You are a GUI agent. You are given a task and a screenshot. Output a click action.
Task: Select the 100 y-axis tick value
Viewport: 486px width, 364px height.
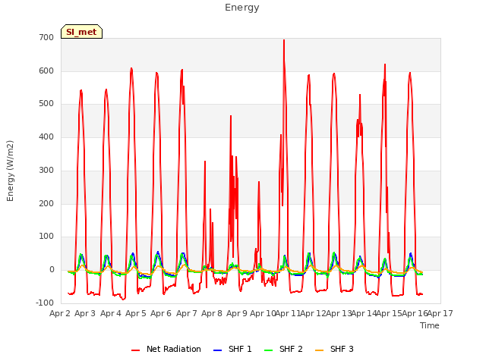pyautogui.click(x=46, y=237)
